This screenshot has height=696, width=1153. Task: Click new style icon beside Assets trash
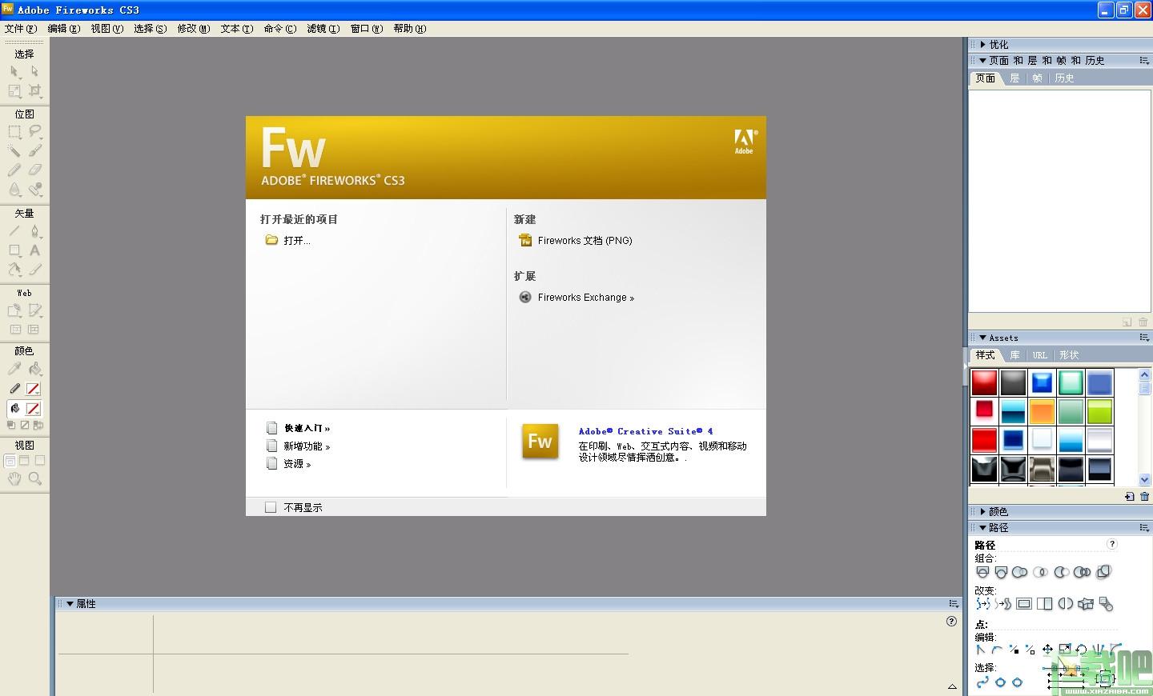(1129, 497)
